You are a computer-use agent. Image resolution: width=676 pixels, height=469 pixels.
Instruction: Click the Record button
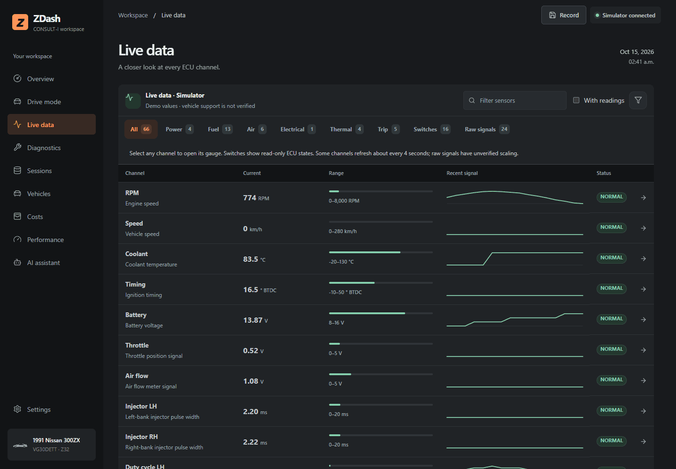tap(564, 15)
